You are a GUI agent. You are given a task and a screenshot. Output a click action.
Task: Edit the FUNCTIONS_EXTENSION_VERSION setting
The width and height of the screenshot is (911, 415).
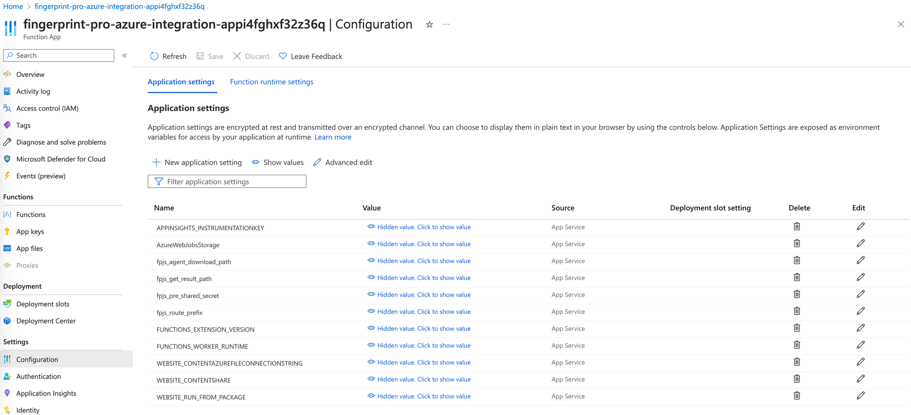[860, 328]
